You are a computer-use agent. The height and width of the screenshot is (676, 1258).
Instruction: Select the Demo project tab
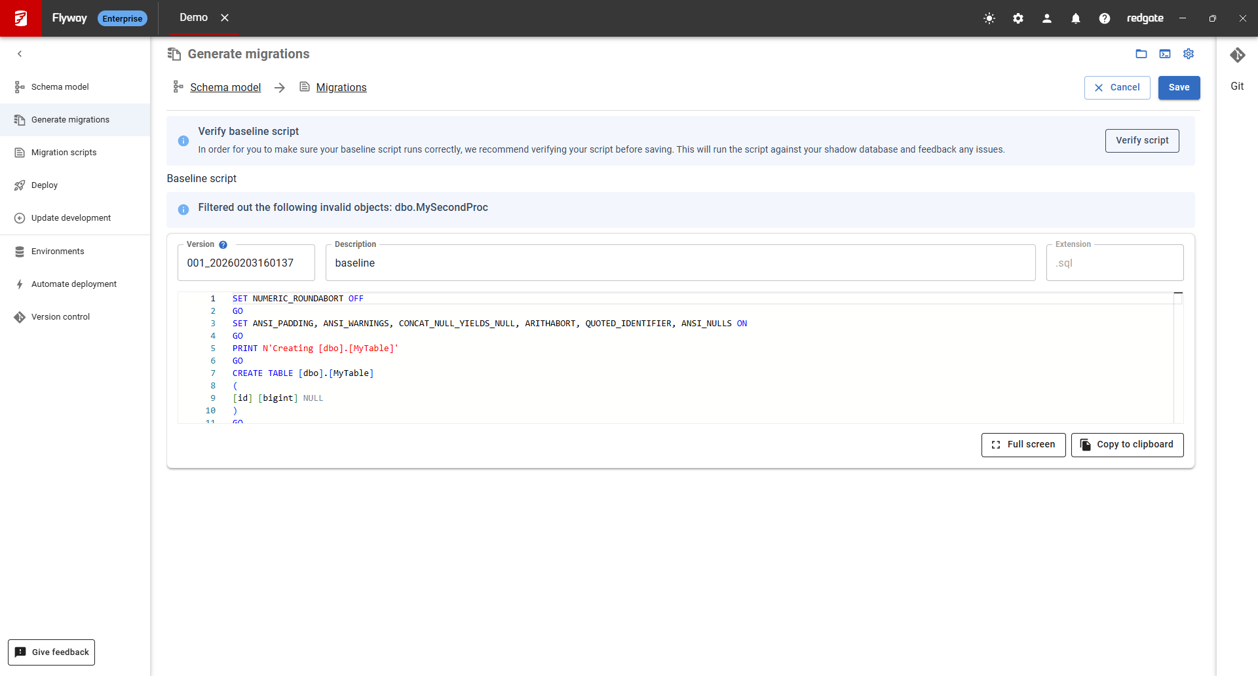coord(193,18)
